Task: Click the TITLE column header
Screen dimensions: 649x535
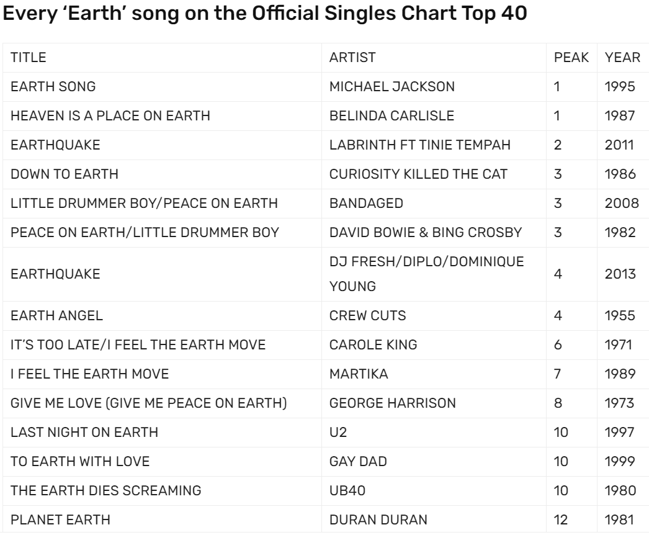Action: click(x=29, y=58)
